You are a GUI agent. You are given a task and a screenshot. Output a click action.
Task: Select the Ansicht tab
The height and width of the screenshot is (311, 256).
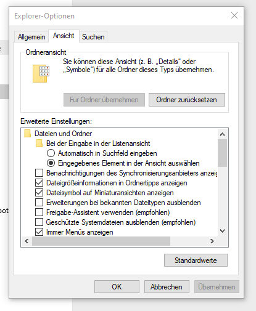64,36
